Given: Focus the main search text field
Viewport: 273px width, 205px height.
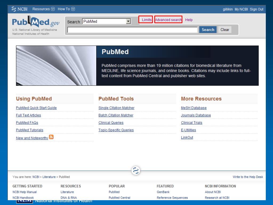Looking at the screenshot, I should coord(133,30).
